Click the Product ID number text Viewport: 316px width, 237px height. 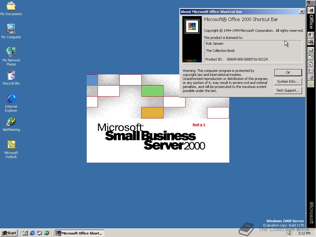pos(247,59)
